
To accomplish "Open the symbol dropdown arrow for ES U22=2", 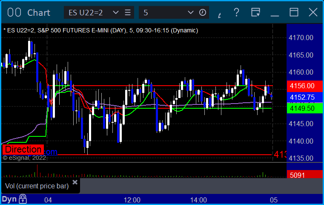I will point(116,12).
